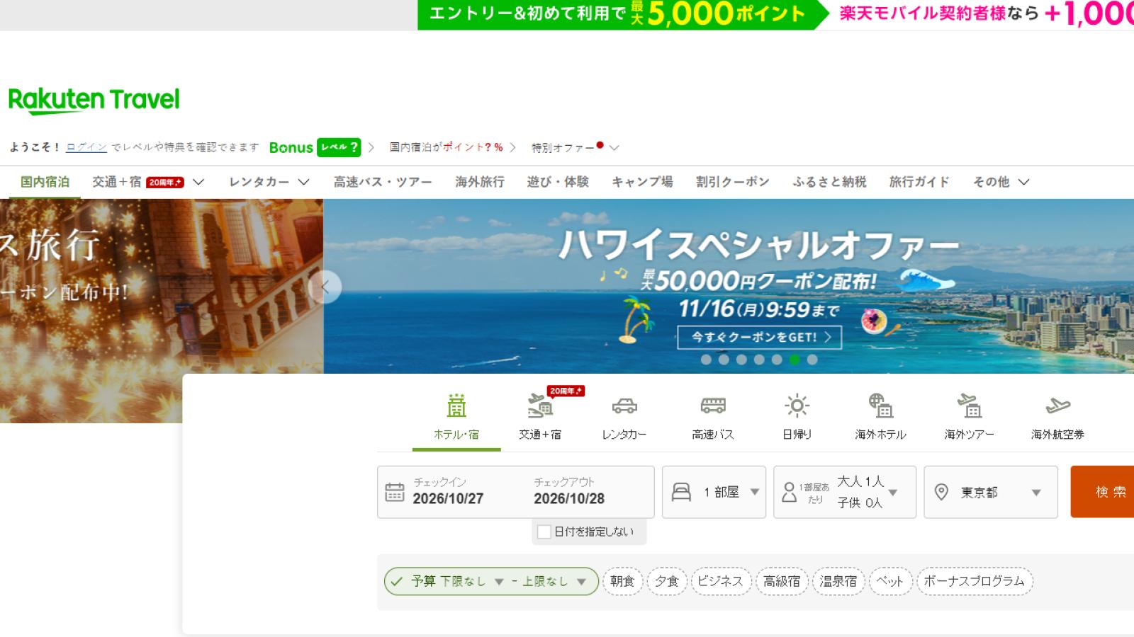Toggle the 朝食 breakfast filter chip
This screenshot has height=637, width=1134.
point(622,581)
